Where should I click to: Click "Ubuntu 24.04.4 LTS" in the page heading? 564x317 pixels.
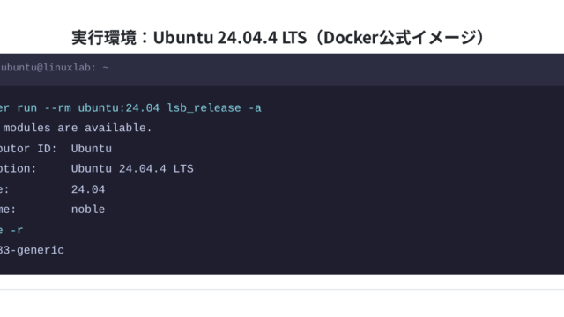click(x=230, y=38)
